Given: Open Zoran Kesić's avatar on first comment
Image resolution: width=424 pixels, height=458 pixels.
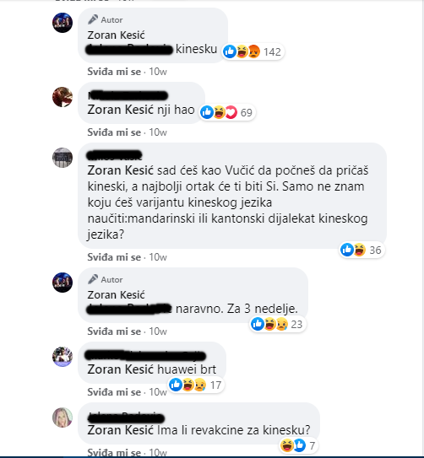Looking at the screenshot, I should pos(63,23).
